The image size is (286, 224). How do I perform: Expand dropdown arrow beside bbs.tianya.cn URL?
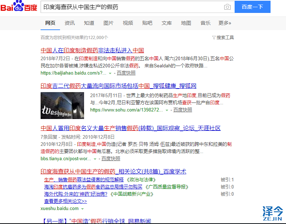coord(95,159)
